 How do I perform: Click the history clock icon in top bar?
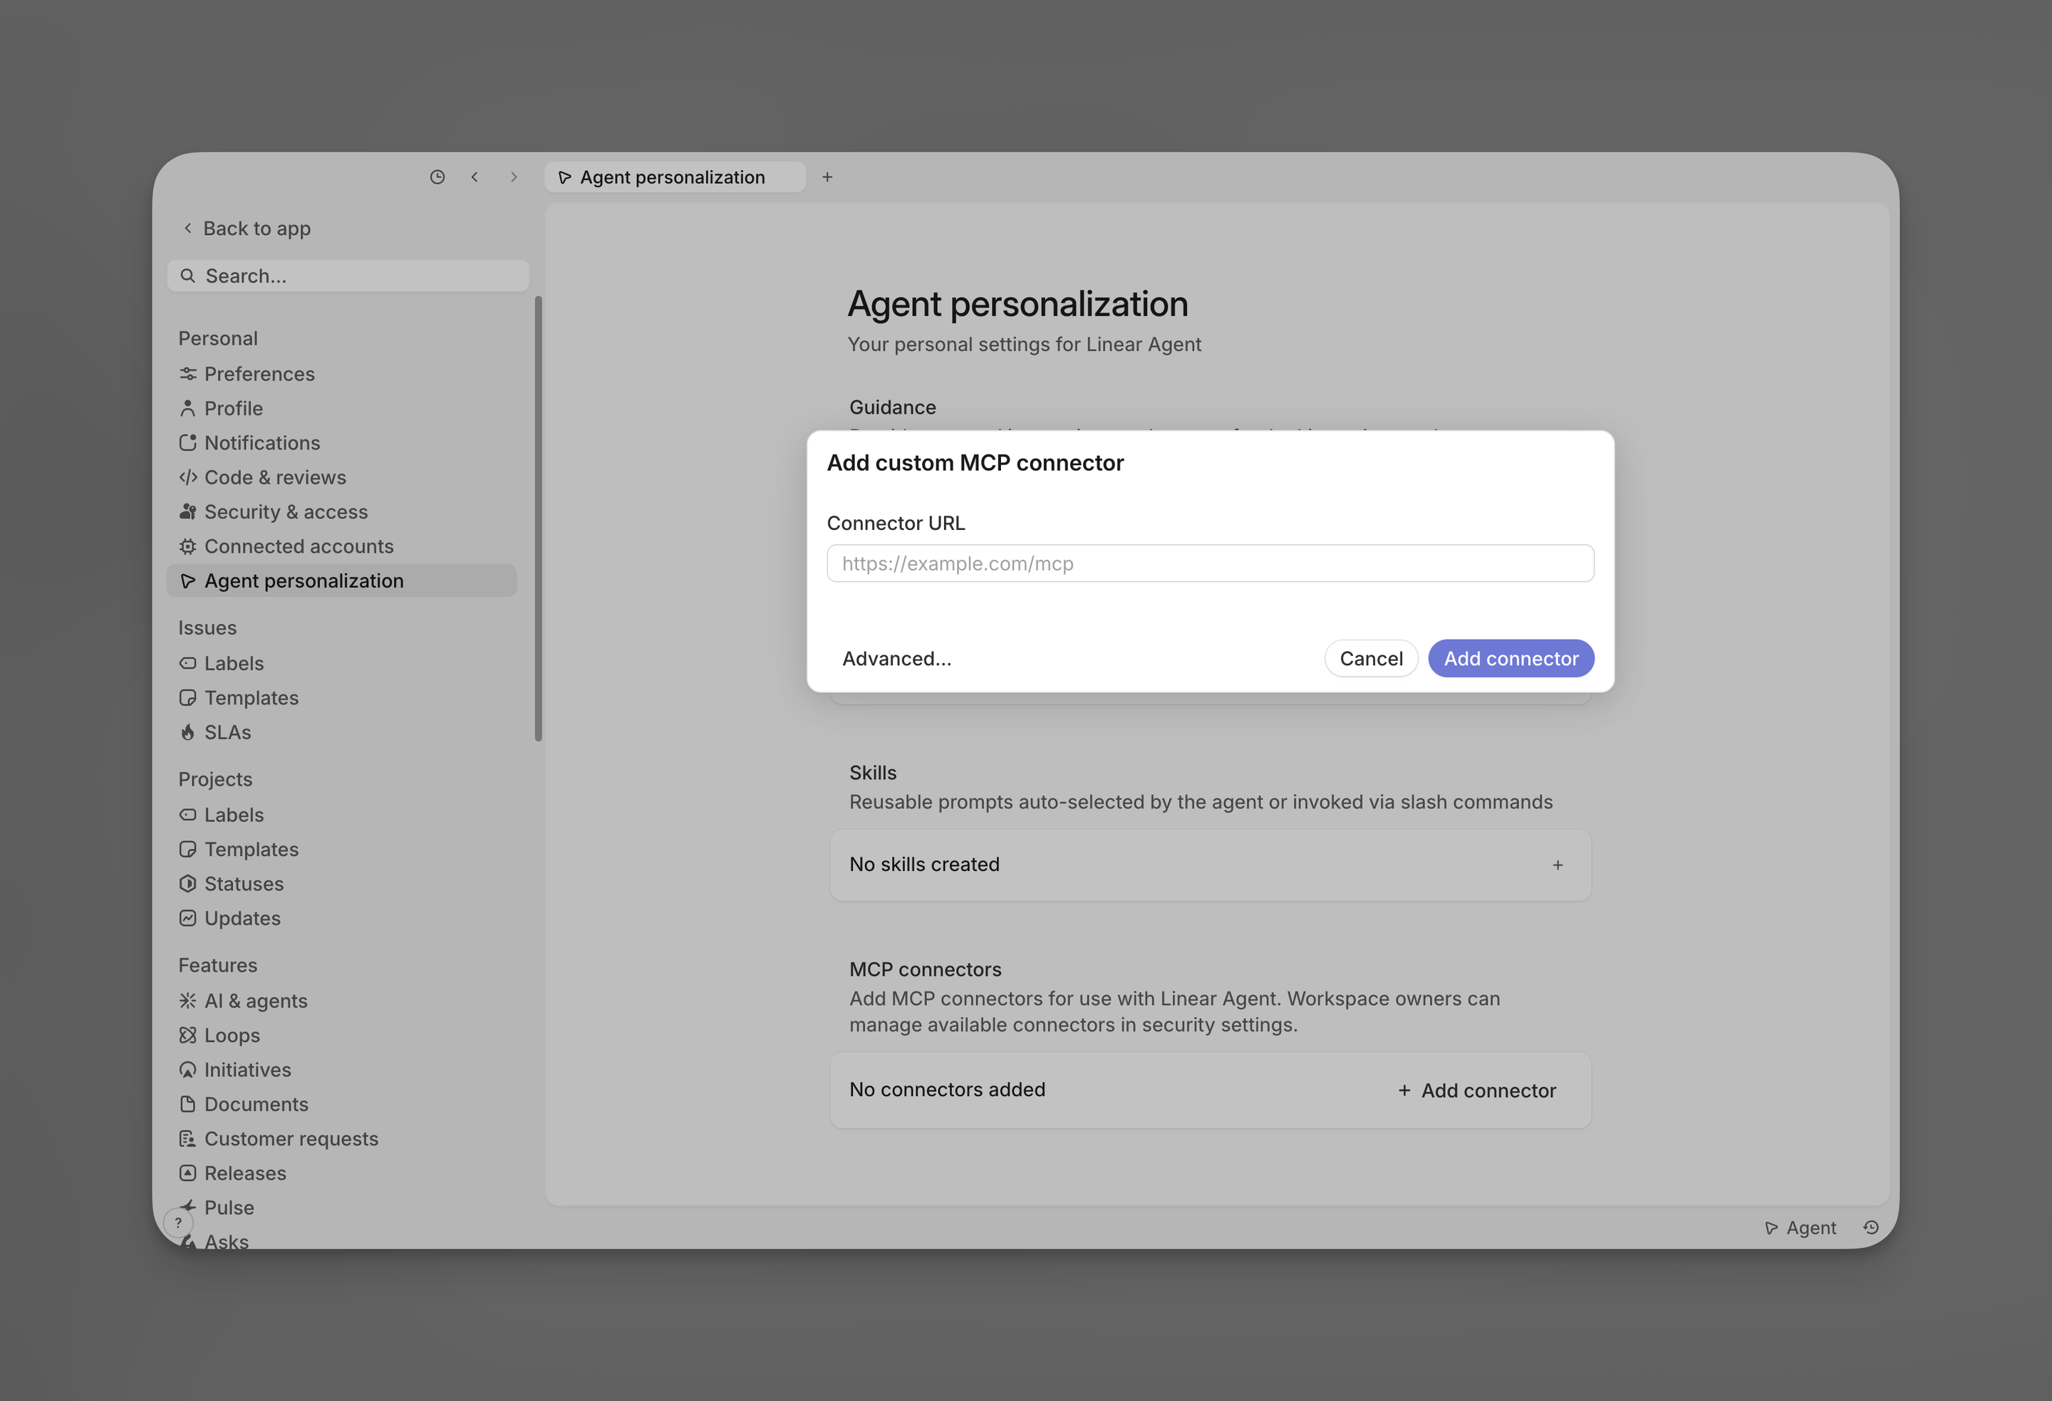click(437, 177)
